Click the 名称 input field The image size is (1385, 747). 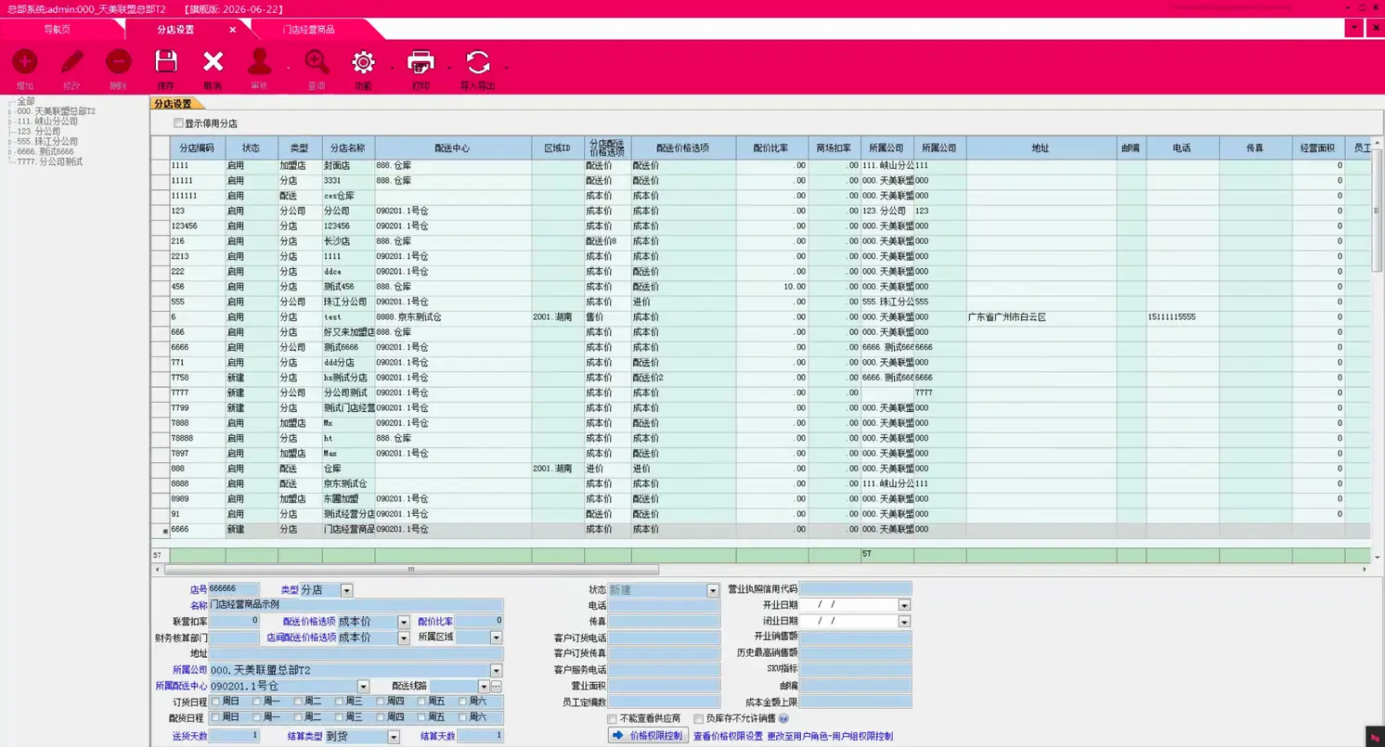point(356,605)
